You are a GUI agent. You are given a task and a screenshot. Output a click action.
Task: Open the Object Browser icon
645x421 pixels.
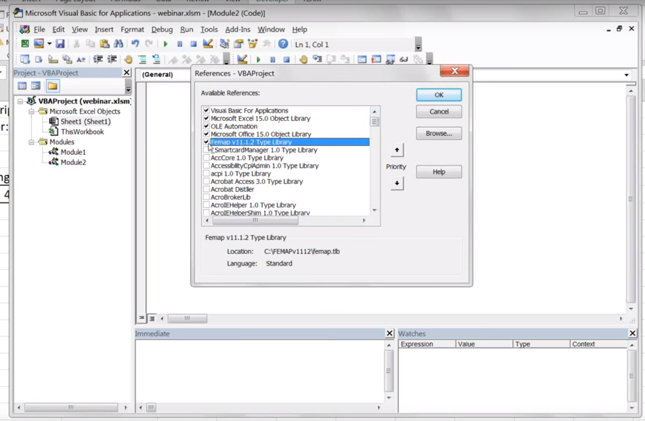[253, 44]
